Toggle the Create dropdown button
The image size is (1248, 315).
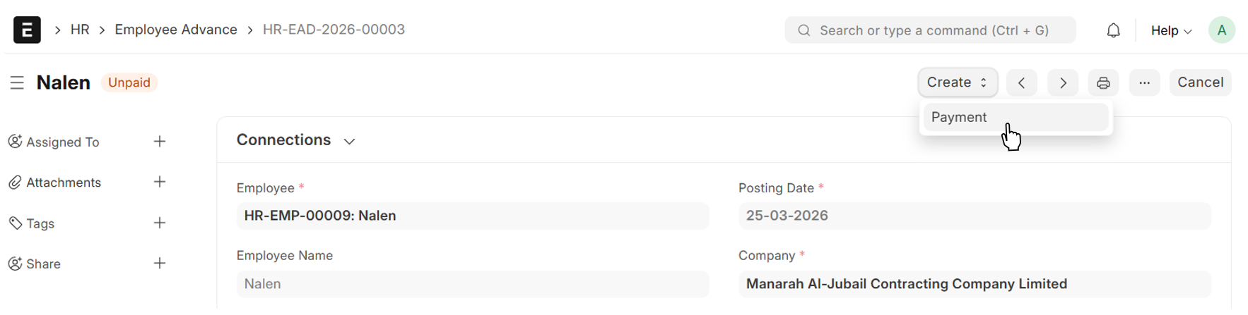click(958, 82)
